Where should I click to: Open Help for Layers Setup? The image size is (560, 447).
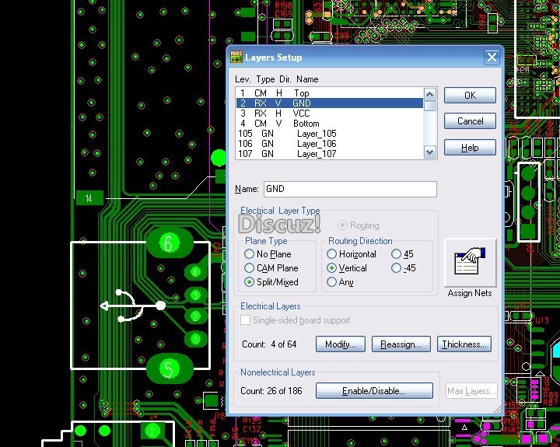coord(470,148)
